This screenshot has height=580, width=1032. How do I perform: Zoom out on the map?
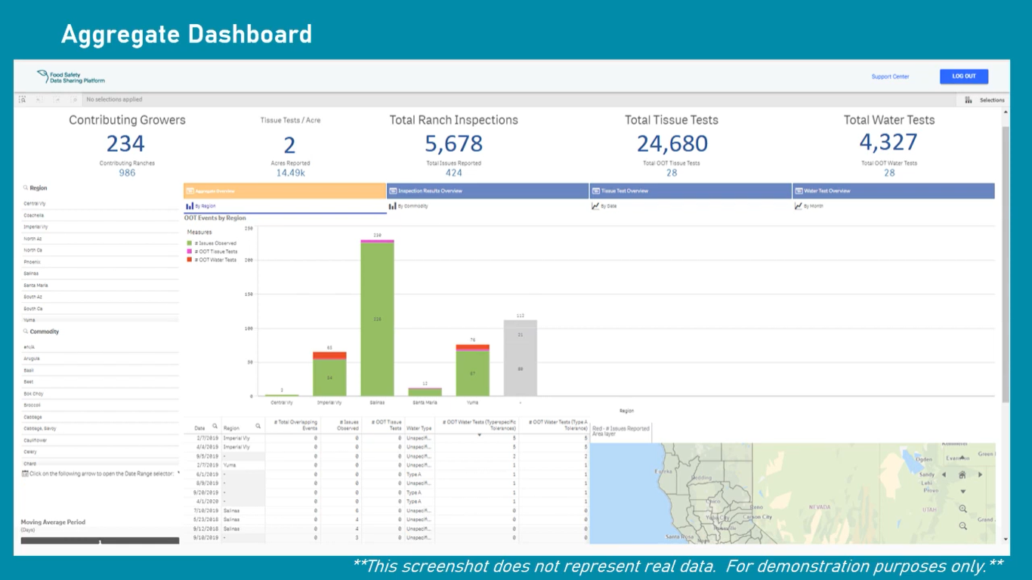[x=962, y=526]
